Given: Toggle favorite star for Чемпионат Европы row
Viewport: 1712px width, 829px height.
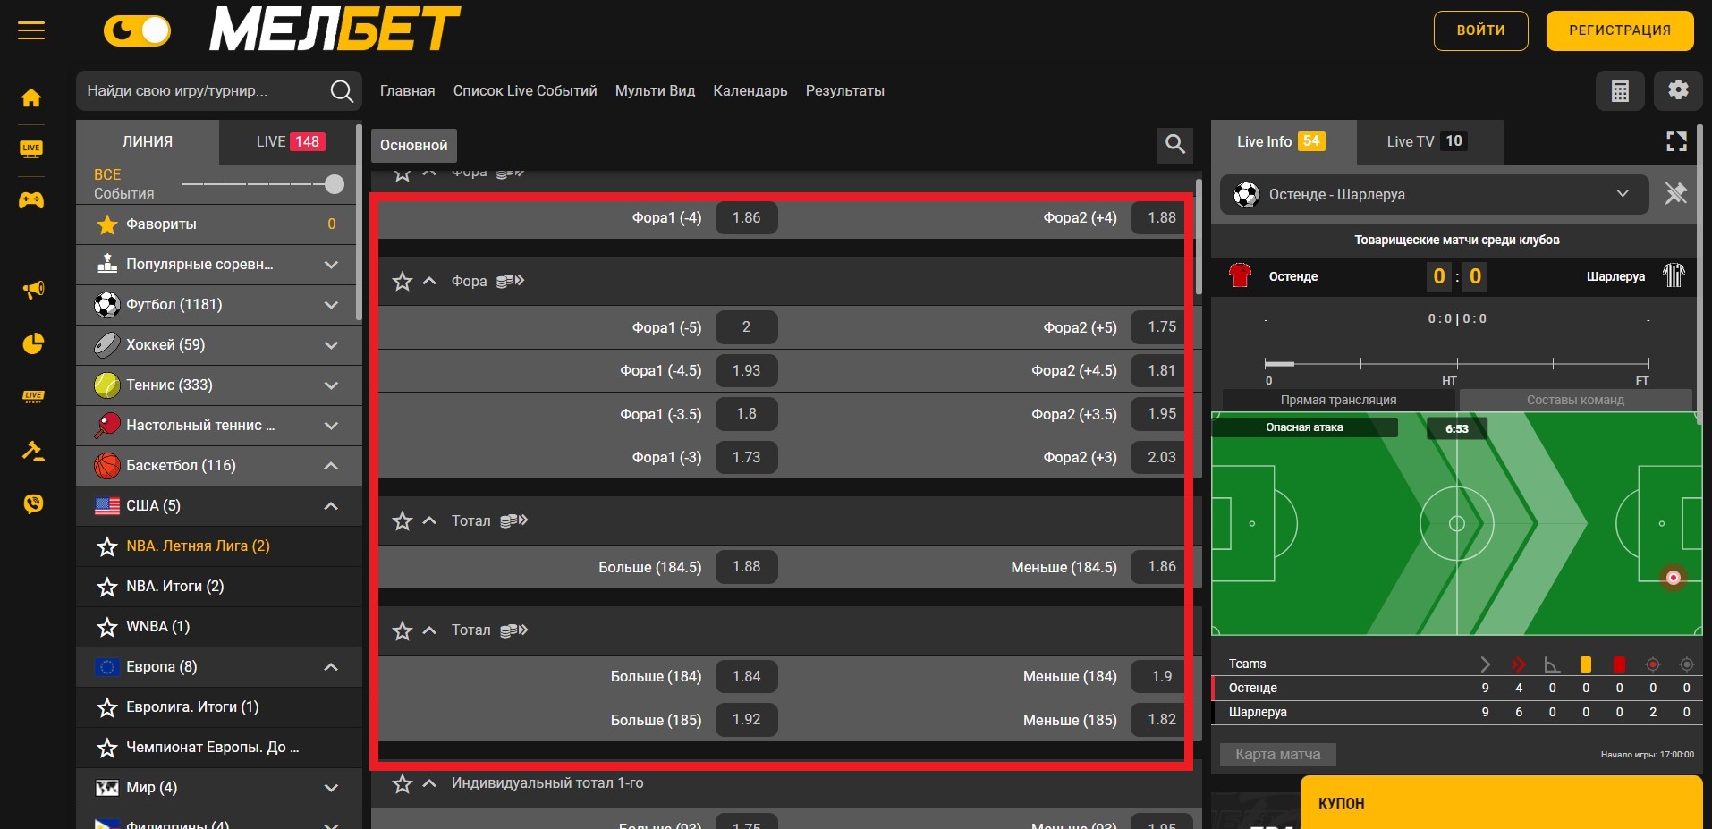Looking at the screenshot, I should [107, 748].
